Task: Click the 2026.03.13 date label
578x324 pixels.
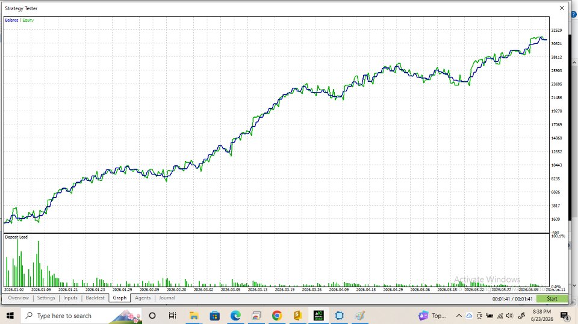Action: point(257,290)
